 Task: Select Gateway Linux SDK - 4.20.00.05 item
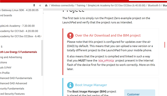point(19,10)
